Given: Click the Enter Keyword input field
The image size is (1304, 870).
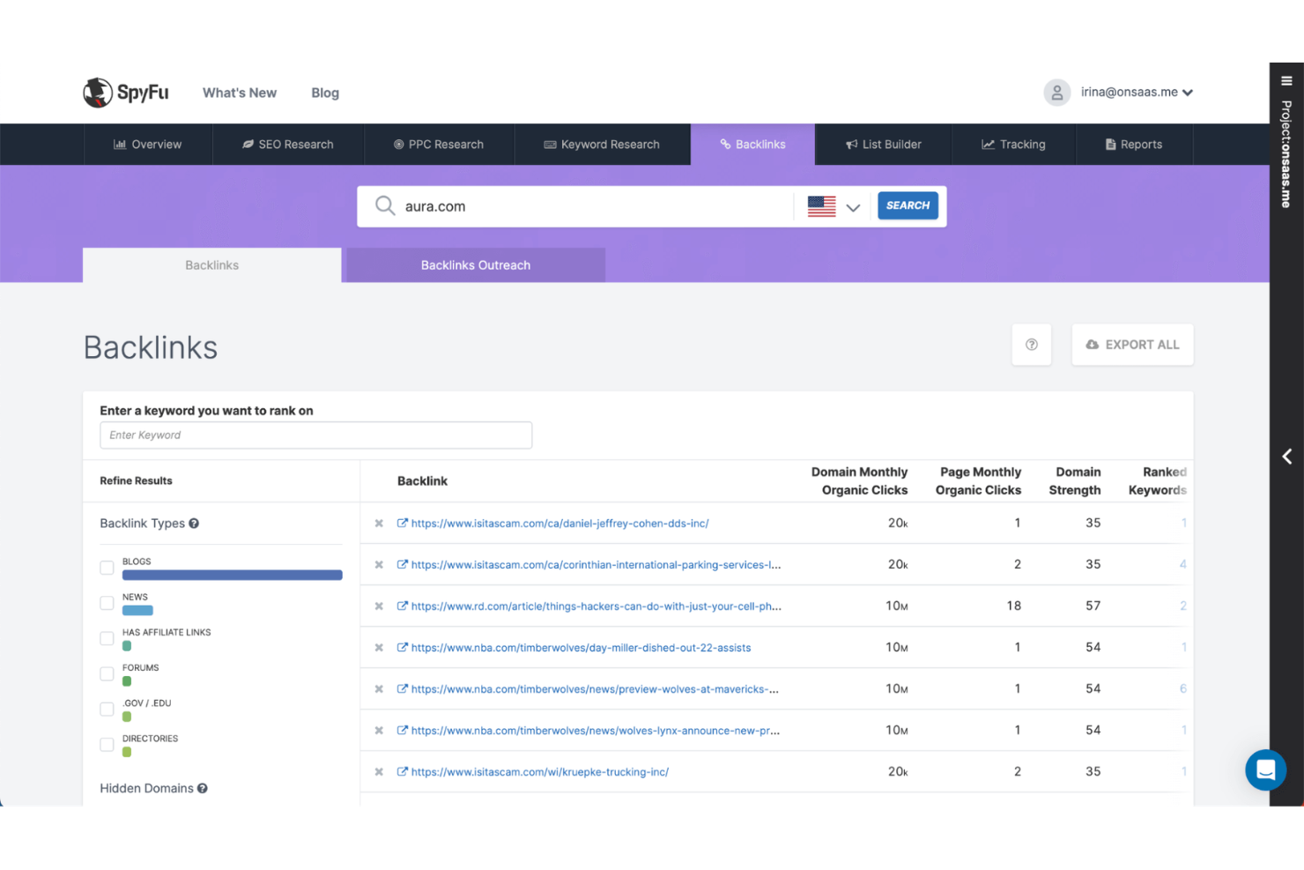Looking at the screenshot, I should tap(315, 435).
